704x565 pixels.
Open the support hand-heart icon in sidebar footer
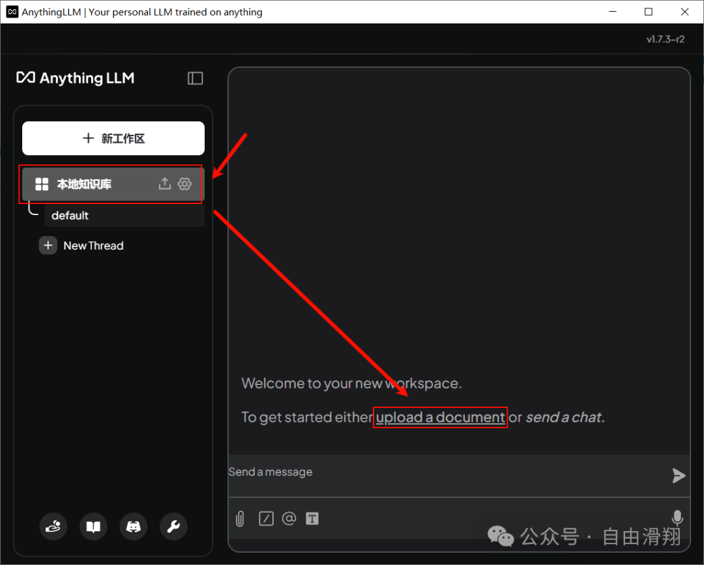tap(53, 526)
